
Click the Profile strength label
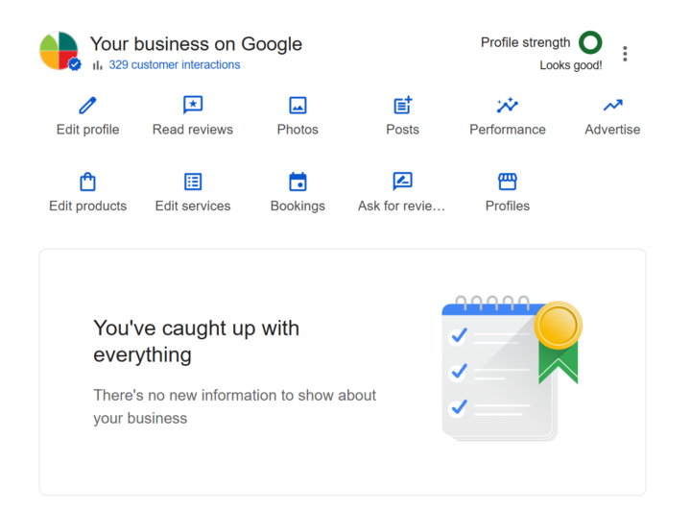[525, 42]
